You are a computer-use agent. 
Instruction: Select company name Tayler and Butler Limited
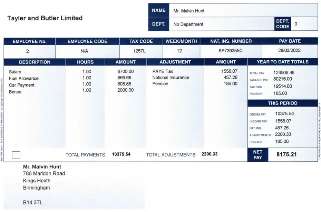pos(45,18)
